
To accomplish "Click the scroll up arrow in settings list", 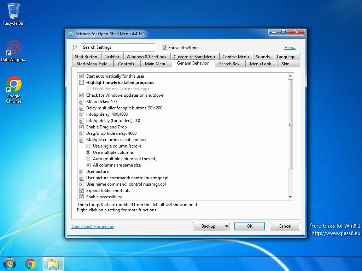I will click(291, 76).
